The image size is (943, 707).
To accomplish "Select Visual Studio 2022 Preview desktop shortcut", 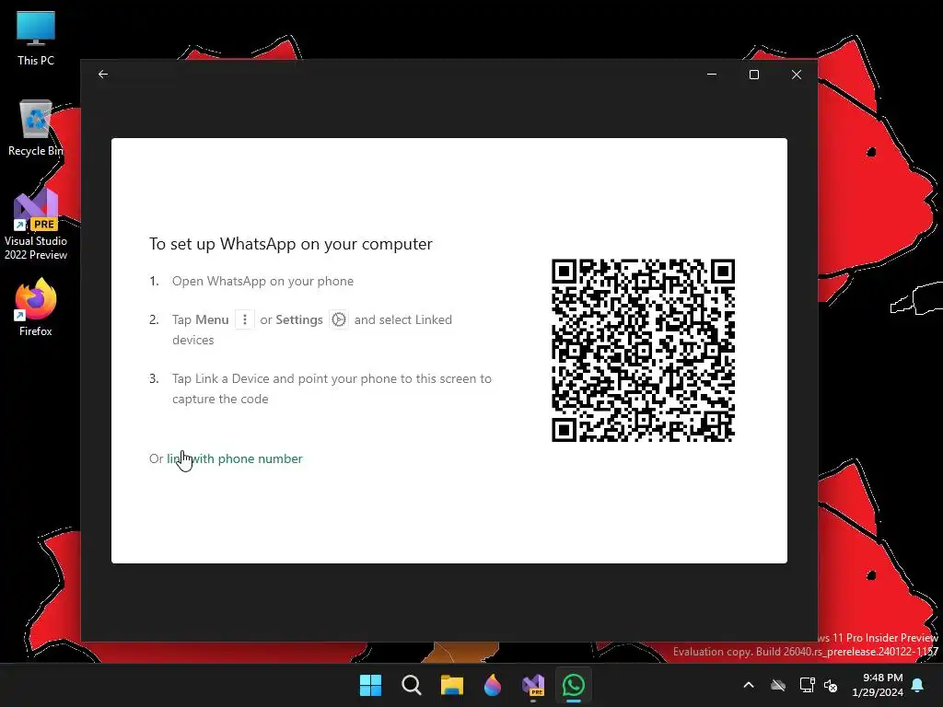I will pos(36,225).
